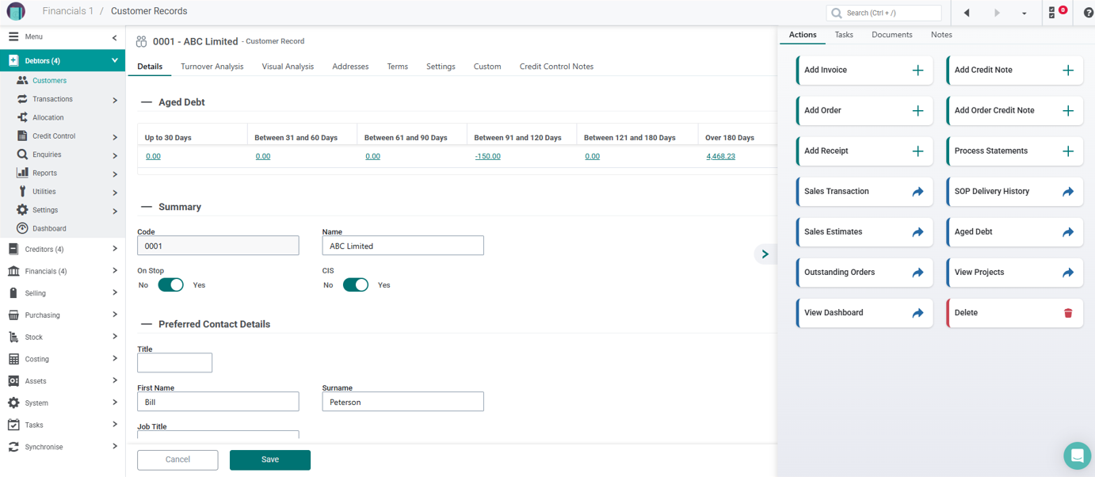1095x477 pixels.
Task: Click into the First Name field
Action: (x=218, y=402)
